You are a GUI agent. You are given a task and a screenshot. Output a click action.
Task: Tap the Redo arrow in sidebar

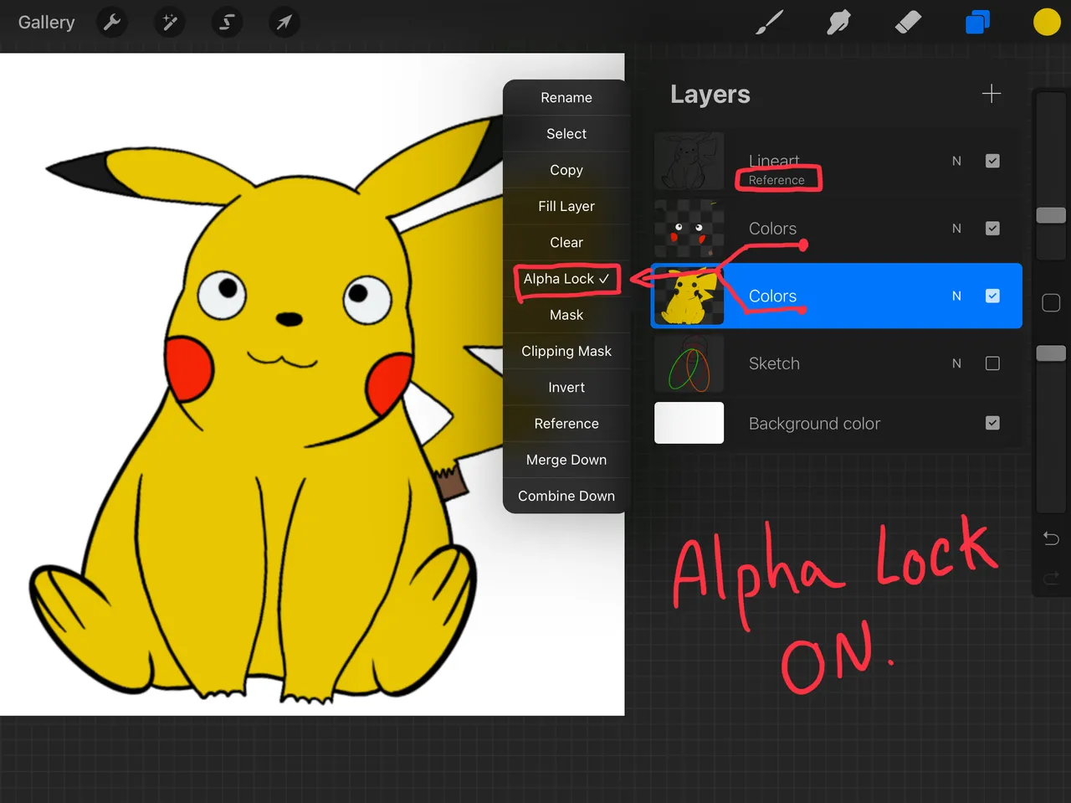tap(1051, 578)
